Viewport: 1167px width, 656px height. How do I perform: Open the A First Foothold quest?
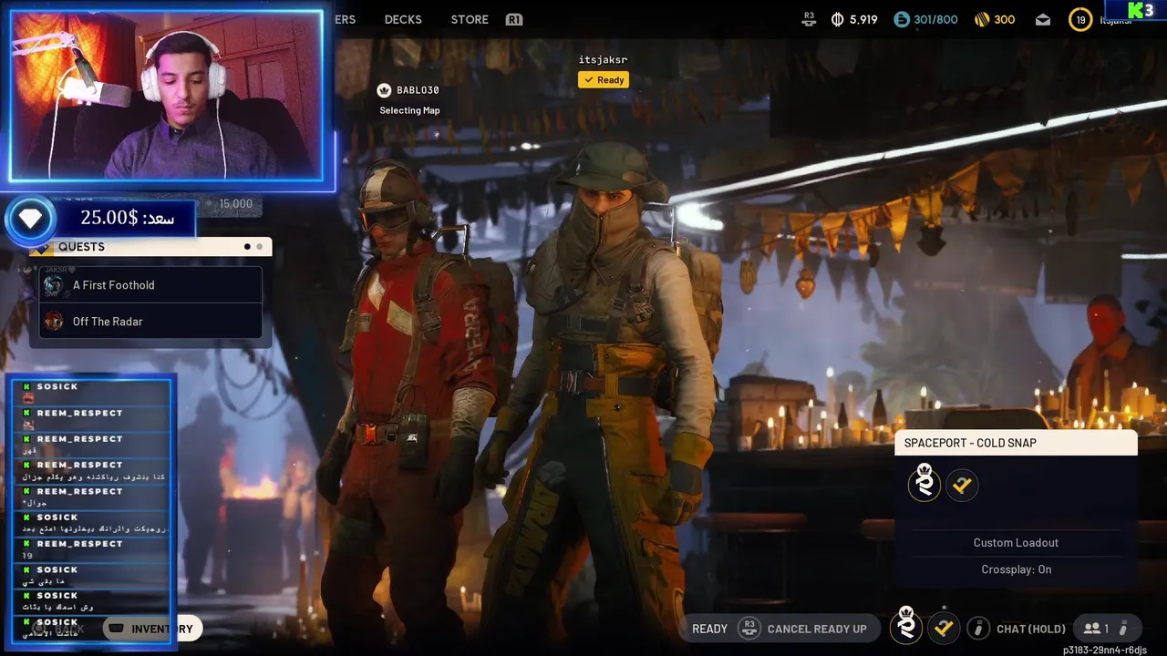[x=151, y=285]
